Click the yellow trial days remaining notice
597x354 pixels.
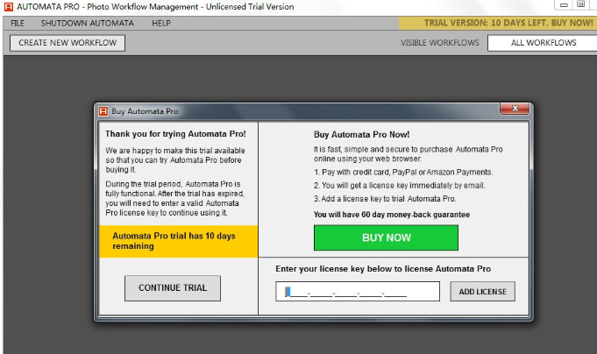(x=179, y=241)
